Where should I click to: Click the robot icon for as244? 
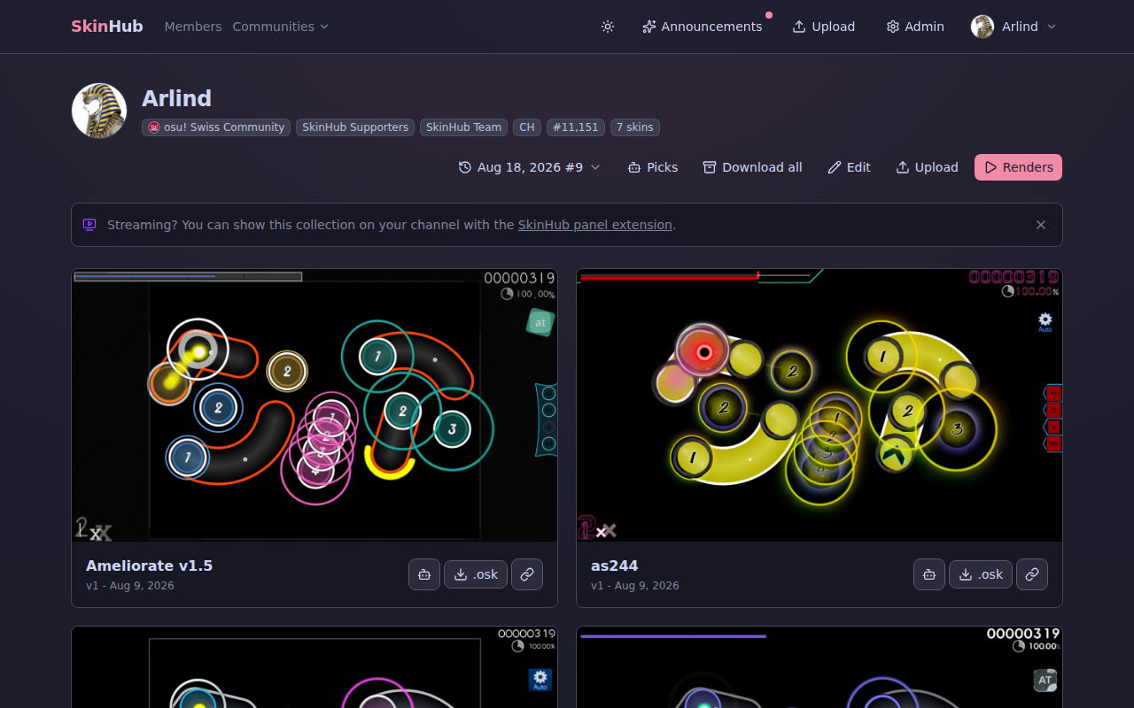[x=929, y=574]
